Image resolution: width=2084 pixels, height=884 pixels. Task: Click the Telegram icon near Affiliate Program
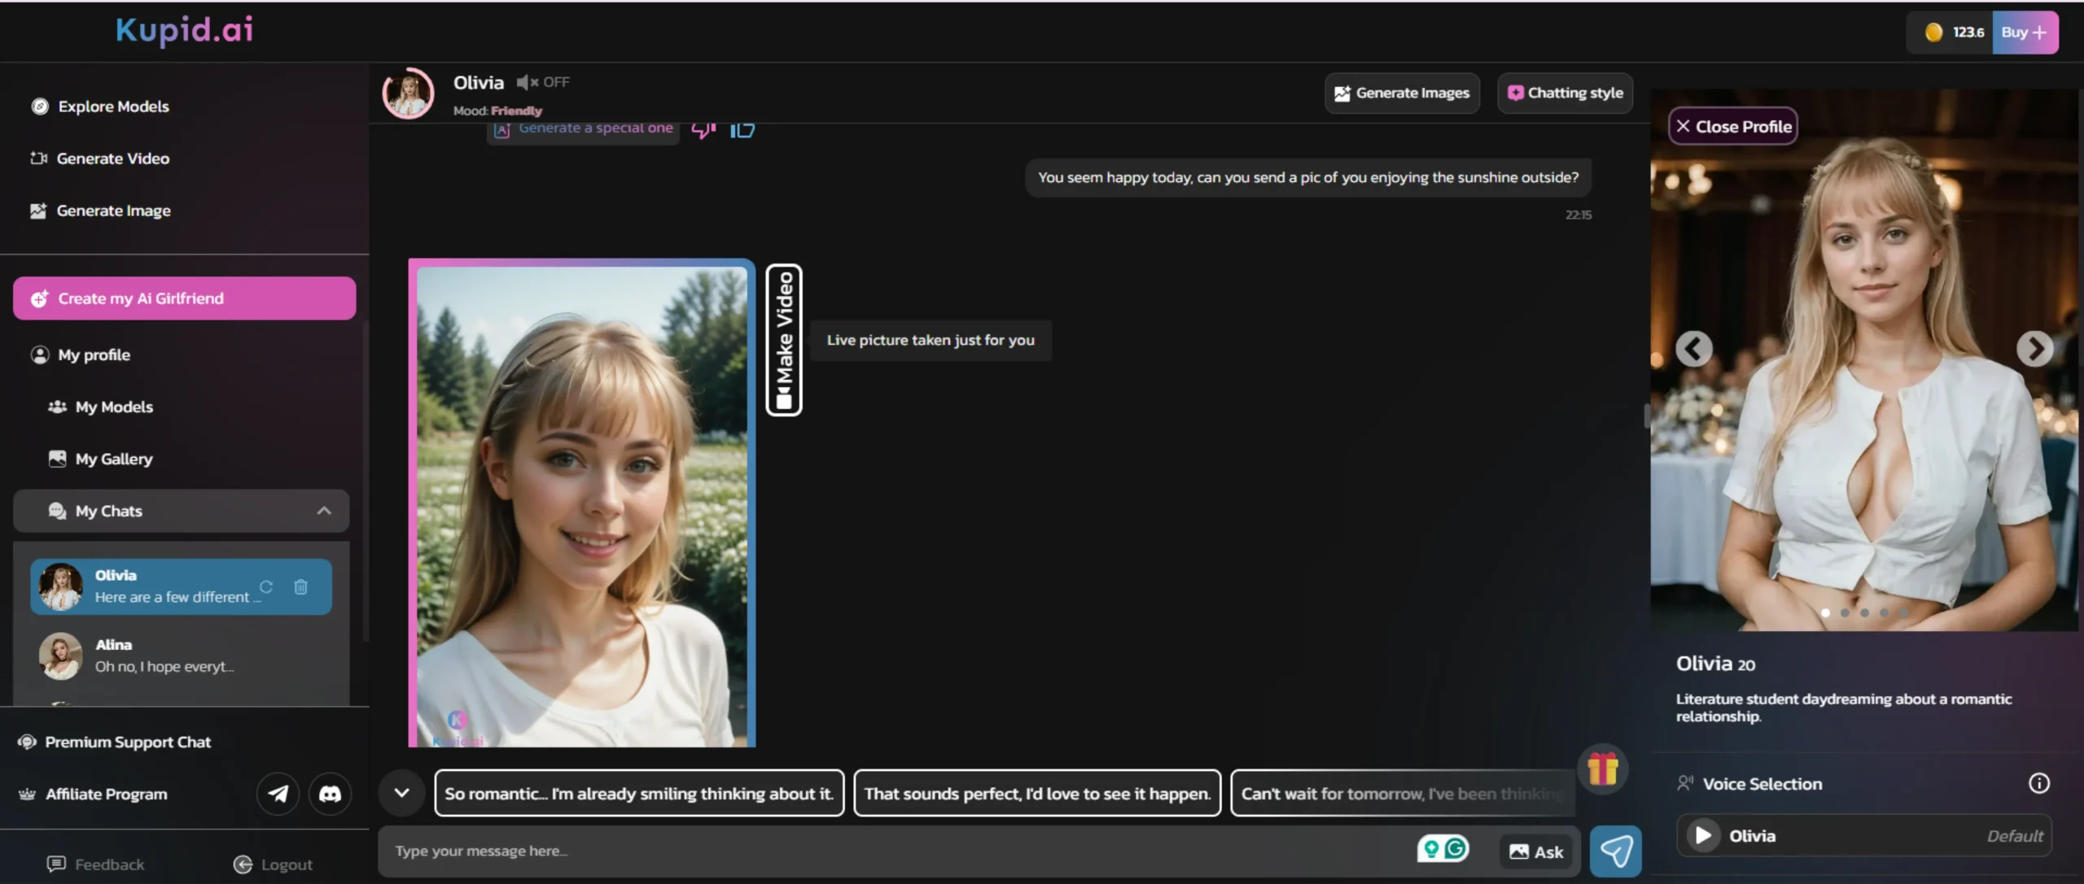click(278, 794)
